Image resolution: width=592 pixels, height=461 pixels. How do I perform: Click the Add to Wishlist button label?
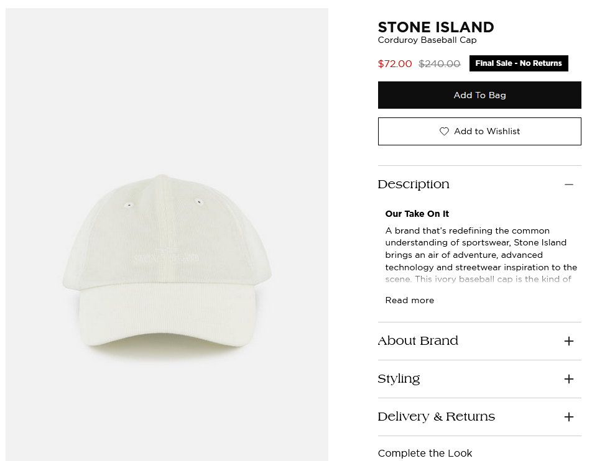click(x=487, y=131)
